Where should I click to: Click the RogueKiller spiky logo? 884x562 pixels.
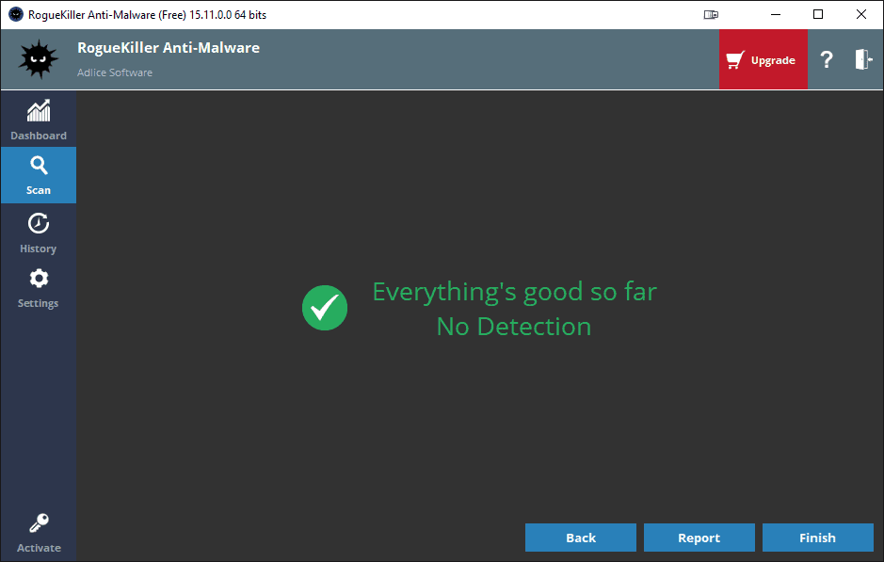pyautogui.click(x=39, y=59)
